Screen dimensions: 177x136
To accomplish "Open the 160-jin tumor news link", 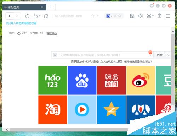I will point(85,62).
